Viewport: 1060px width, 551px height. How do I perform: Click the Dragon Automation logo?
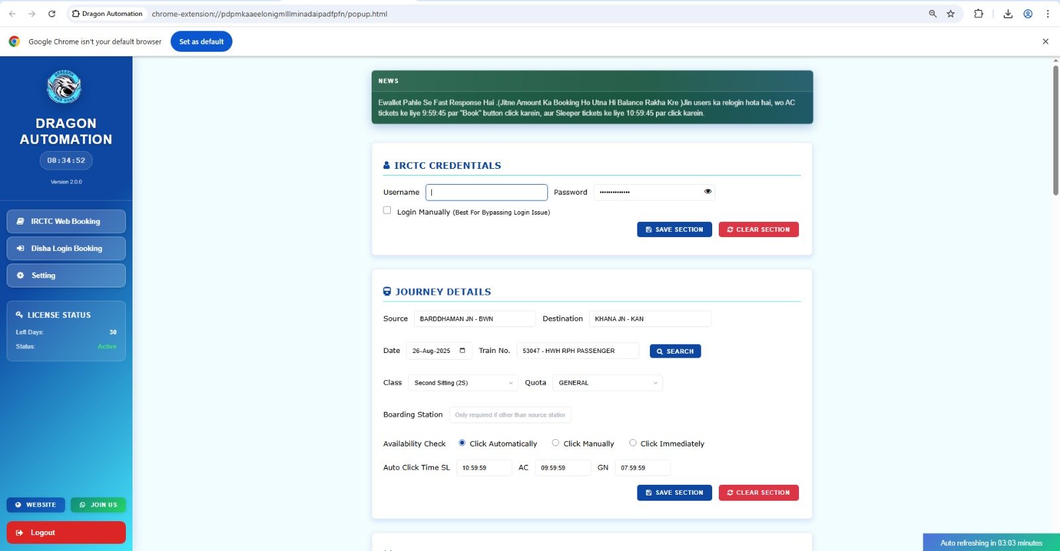point(64,87)
